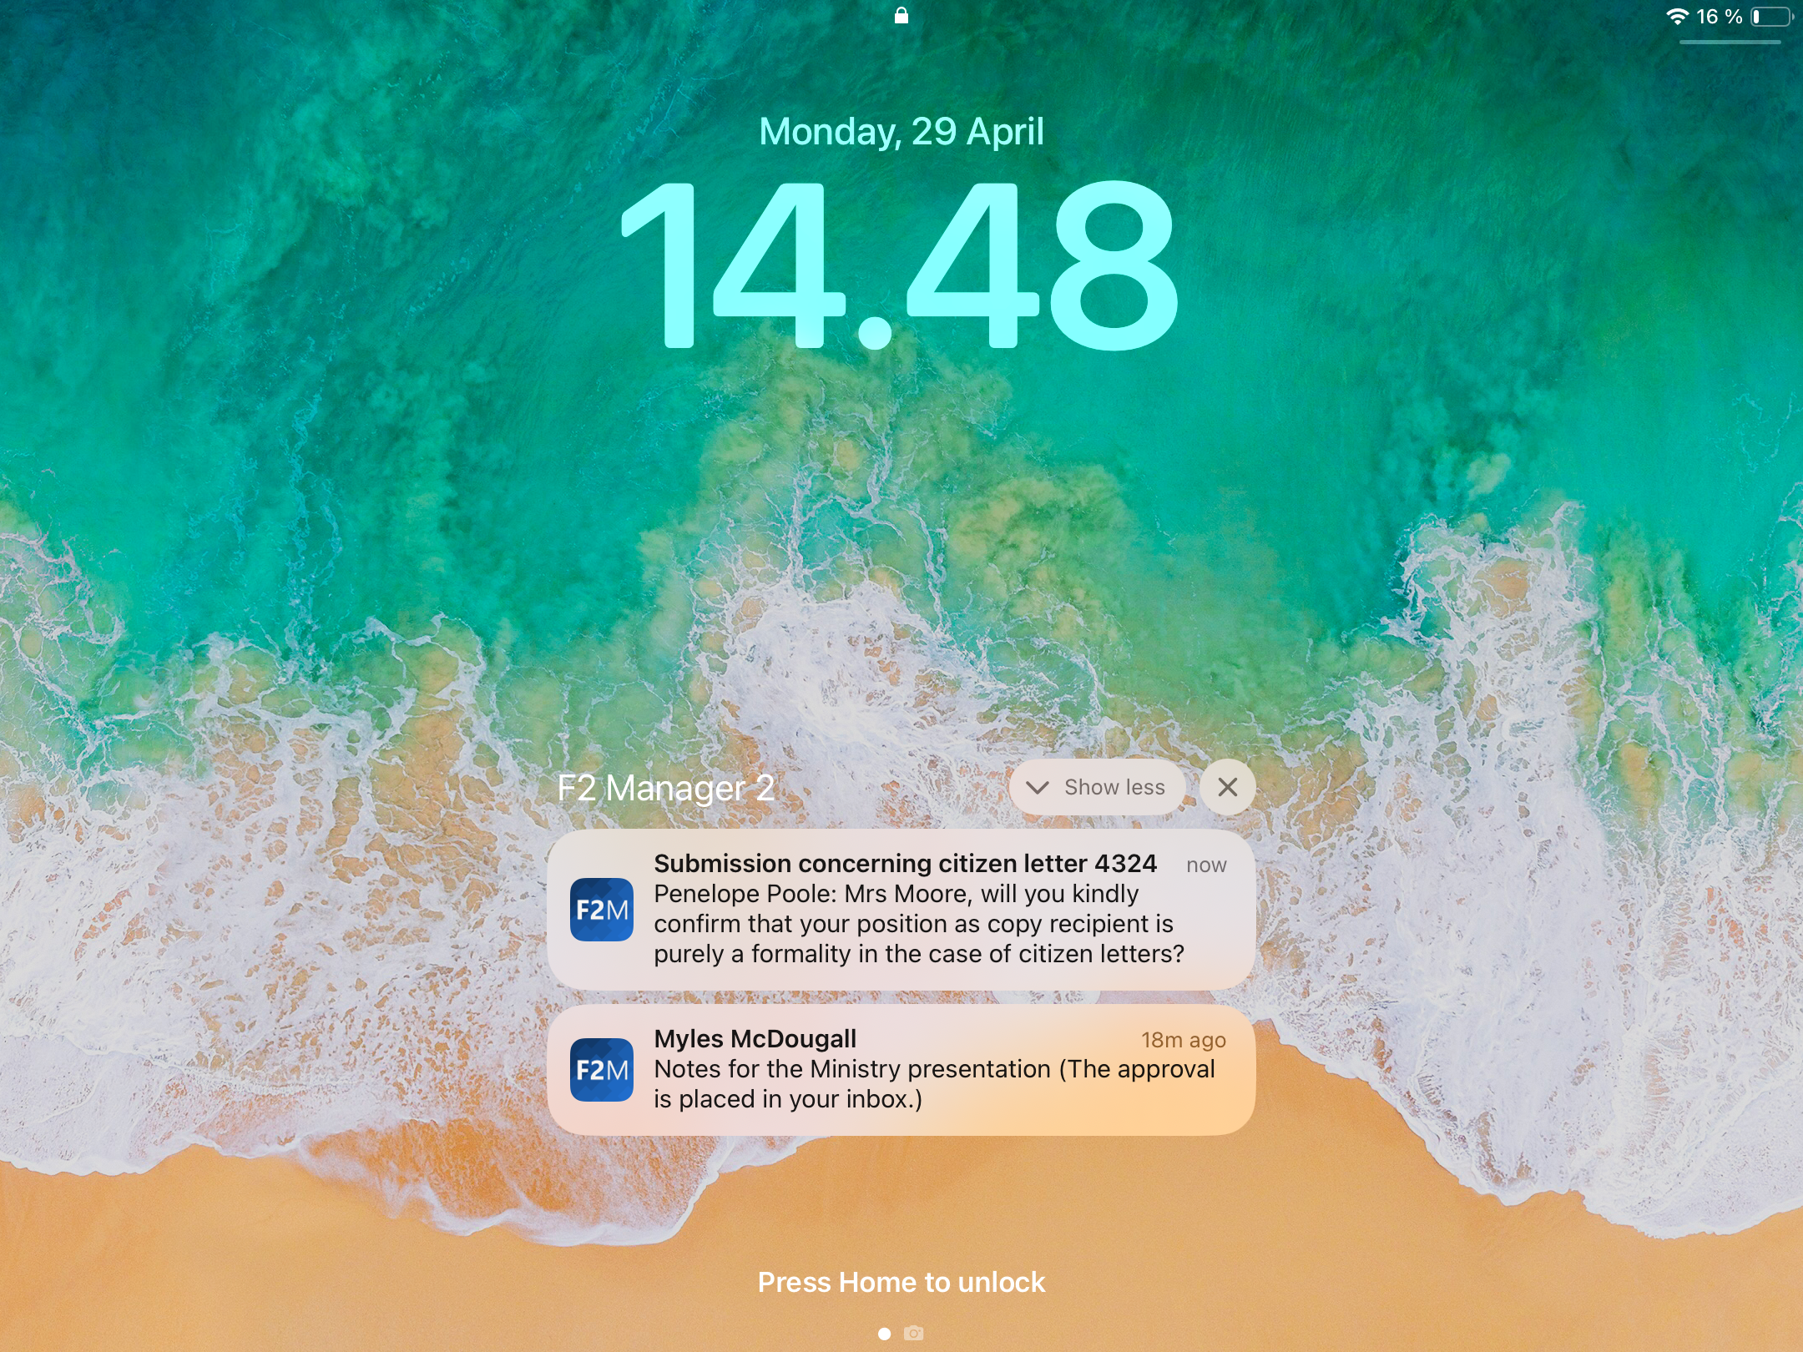
Task: Collapse notifications with Show less
Action: 1098,787
